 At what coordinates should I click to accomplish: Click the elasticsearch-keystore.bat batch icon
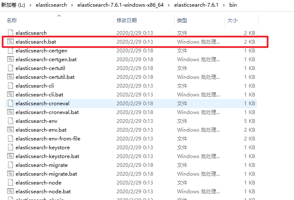(x=11, y=156)
